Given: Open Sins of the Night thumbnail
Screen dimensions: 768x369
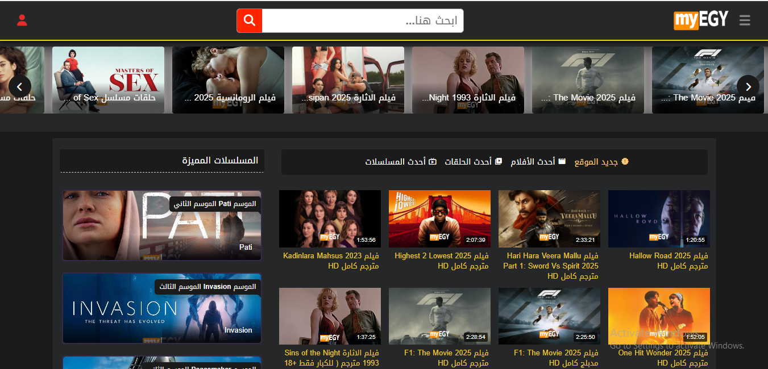Looking at the screenshot, I should (330, 316).
